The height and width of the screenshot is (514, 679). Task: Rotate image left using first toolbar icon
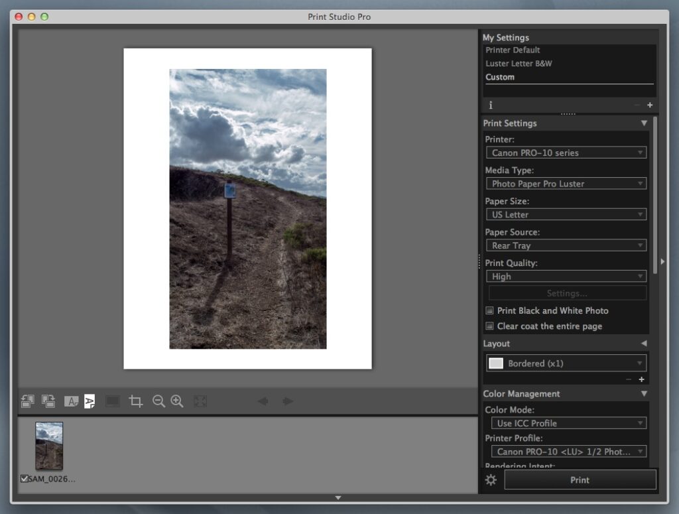point(27,401)
